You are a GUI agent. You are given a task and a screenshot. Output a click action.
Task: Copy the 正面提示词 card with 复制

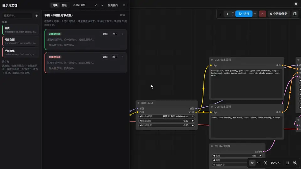(105, 34)
